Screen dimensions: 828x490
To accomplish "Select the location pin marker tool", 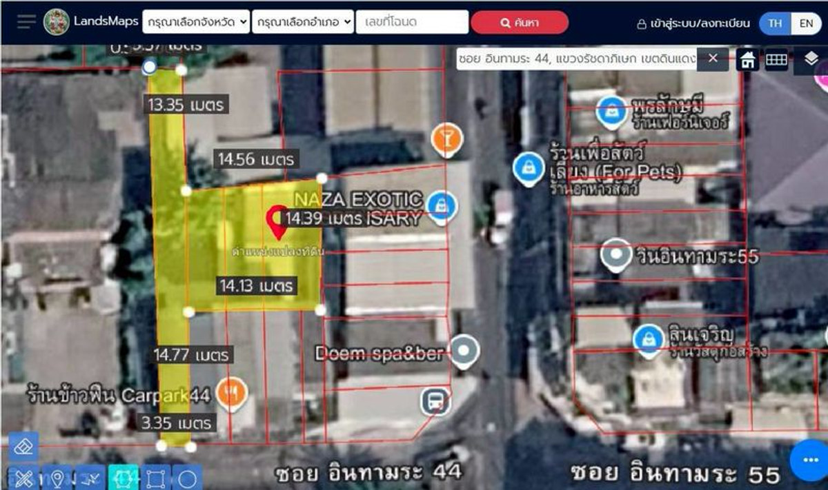I will [57, 478].
